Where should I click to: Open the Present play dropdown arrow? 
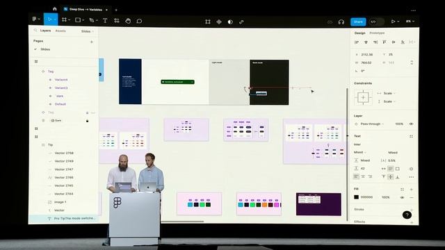tap(398, 22)
